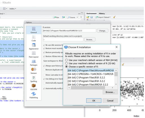Click Change... next to R version

pyautogui.click(x=102, y=31)
